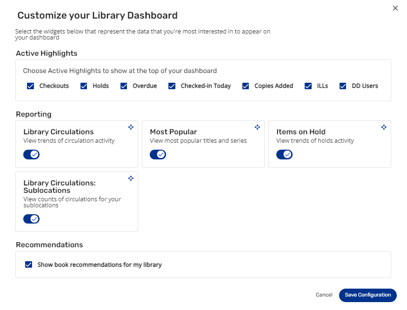407x310 pixels.
Task: Click the Reporting section heading
Action: pos(34,114)
